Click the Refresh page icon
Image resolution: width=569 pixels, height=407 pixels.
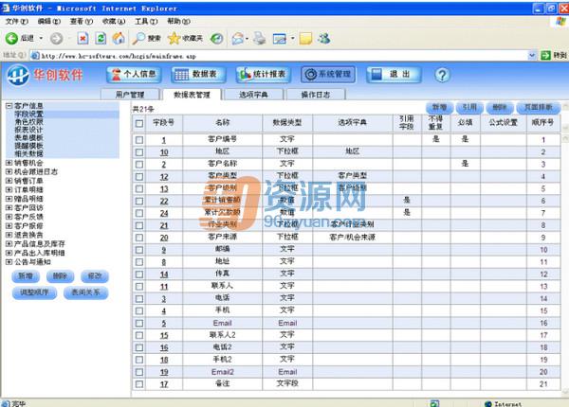coord(101,38)
